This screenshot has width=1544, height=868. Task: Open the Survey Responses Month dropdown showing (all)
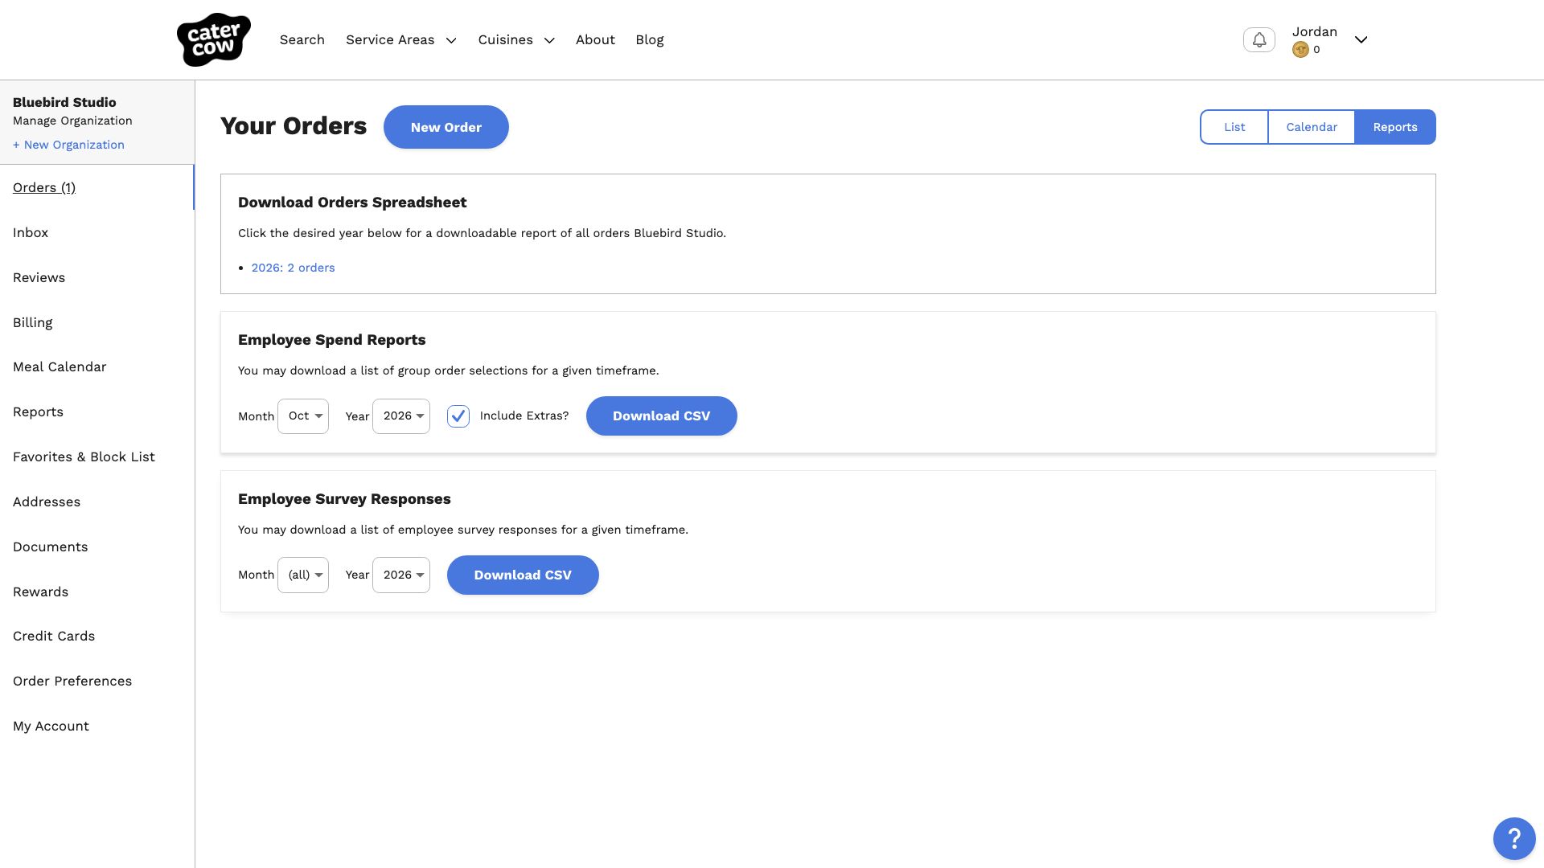(x=303, y=575)
